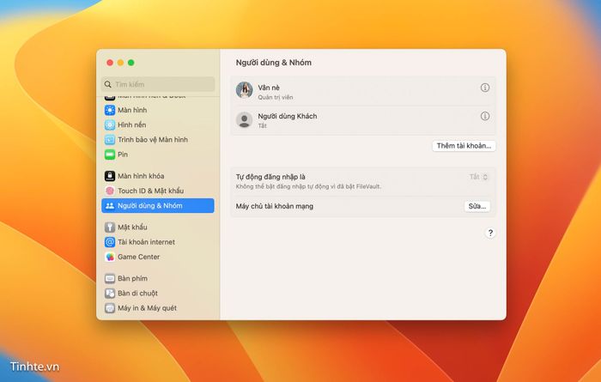Open the Pin battery icon

[110, 155]
